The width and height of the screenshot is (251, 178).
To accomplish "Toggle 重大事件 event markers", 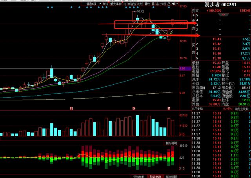I will pos(116,4).
